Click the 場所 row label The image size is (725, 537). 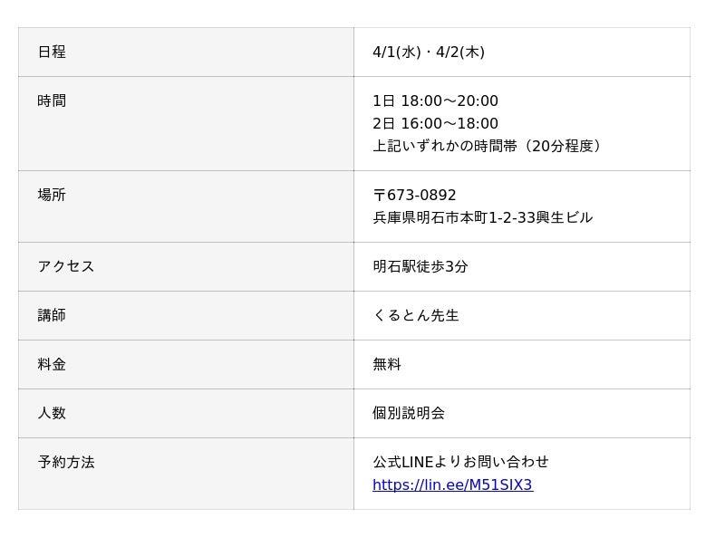(52, 196)
